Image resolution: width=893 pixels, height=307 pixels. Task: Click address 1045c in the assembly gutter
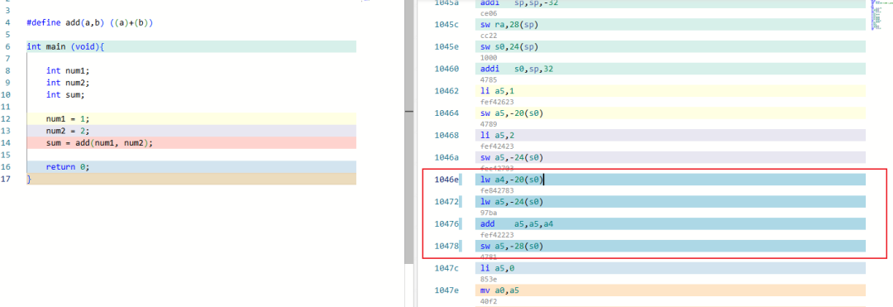coord(446,25)
